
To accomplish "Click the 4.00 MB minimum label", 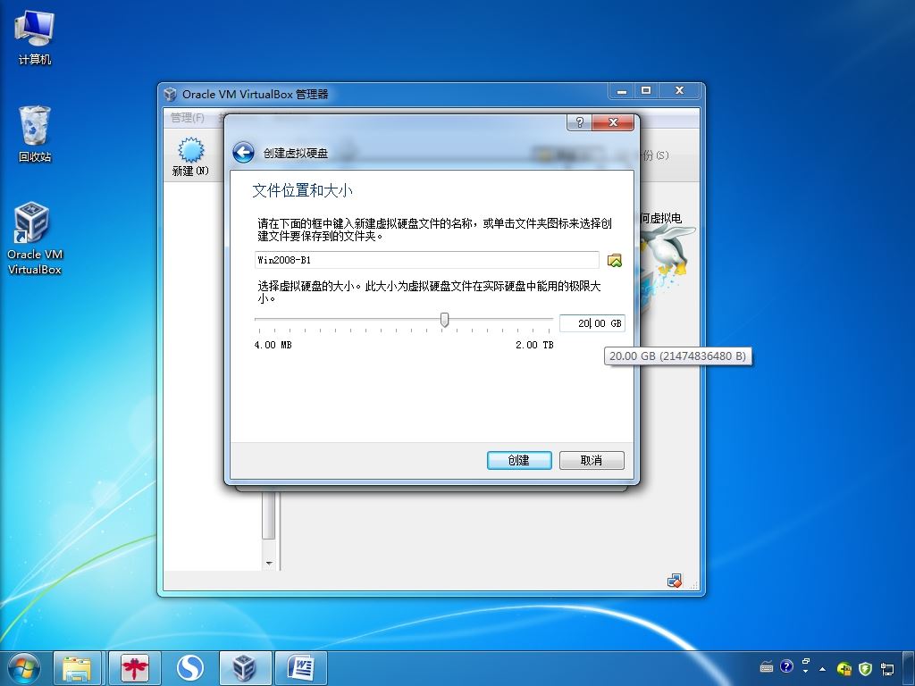I will tap(273, 346).
